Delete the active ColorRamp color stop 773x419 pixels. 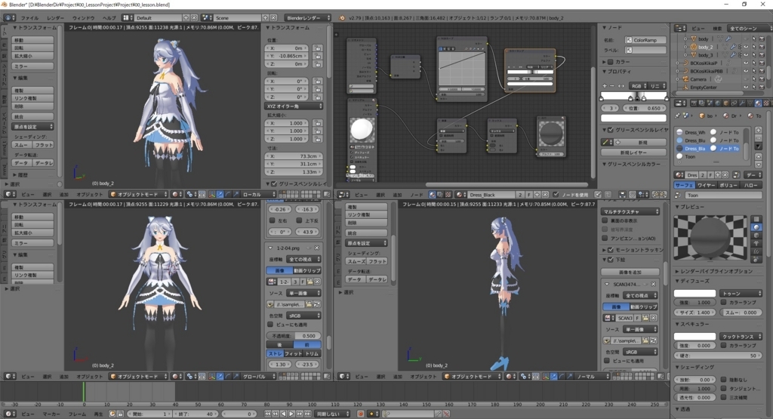(x=613, y=86)
